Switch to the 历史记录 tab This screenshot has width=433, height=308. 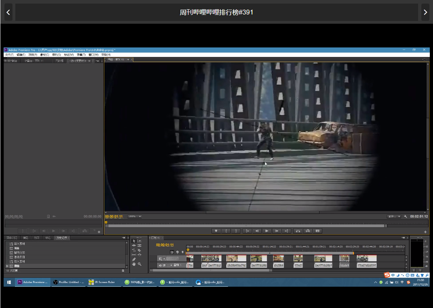click(x=61, y=238)
